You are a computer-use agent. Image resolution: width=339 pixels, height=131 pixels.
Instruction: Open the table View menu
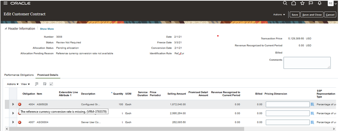pos(25,84)
